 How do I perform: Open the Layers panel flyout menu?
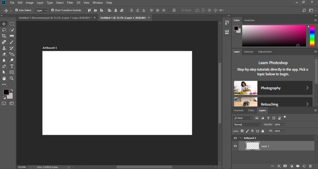pyautogui.click(x=315, y=110)
